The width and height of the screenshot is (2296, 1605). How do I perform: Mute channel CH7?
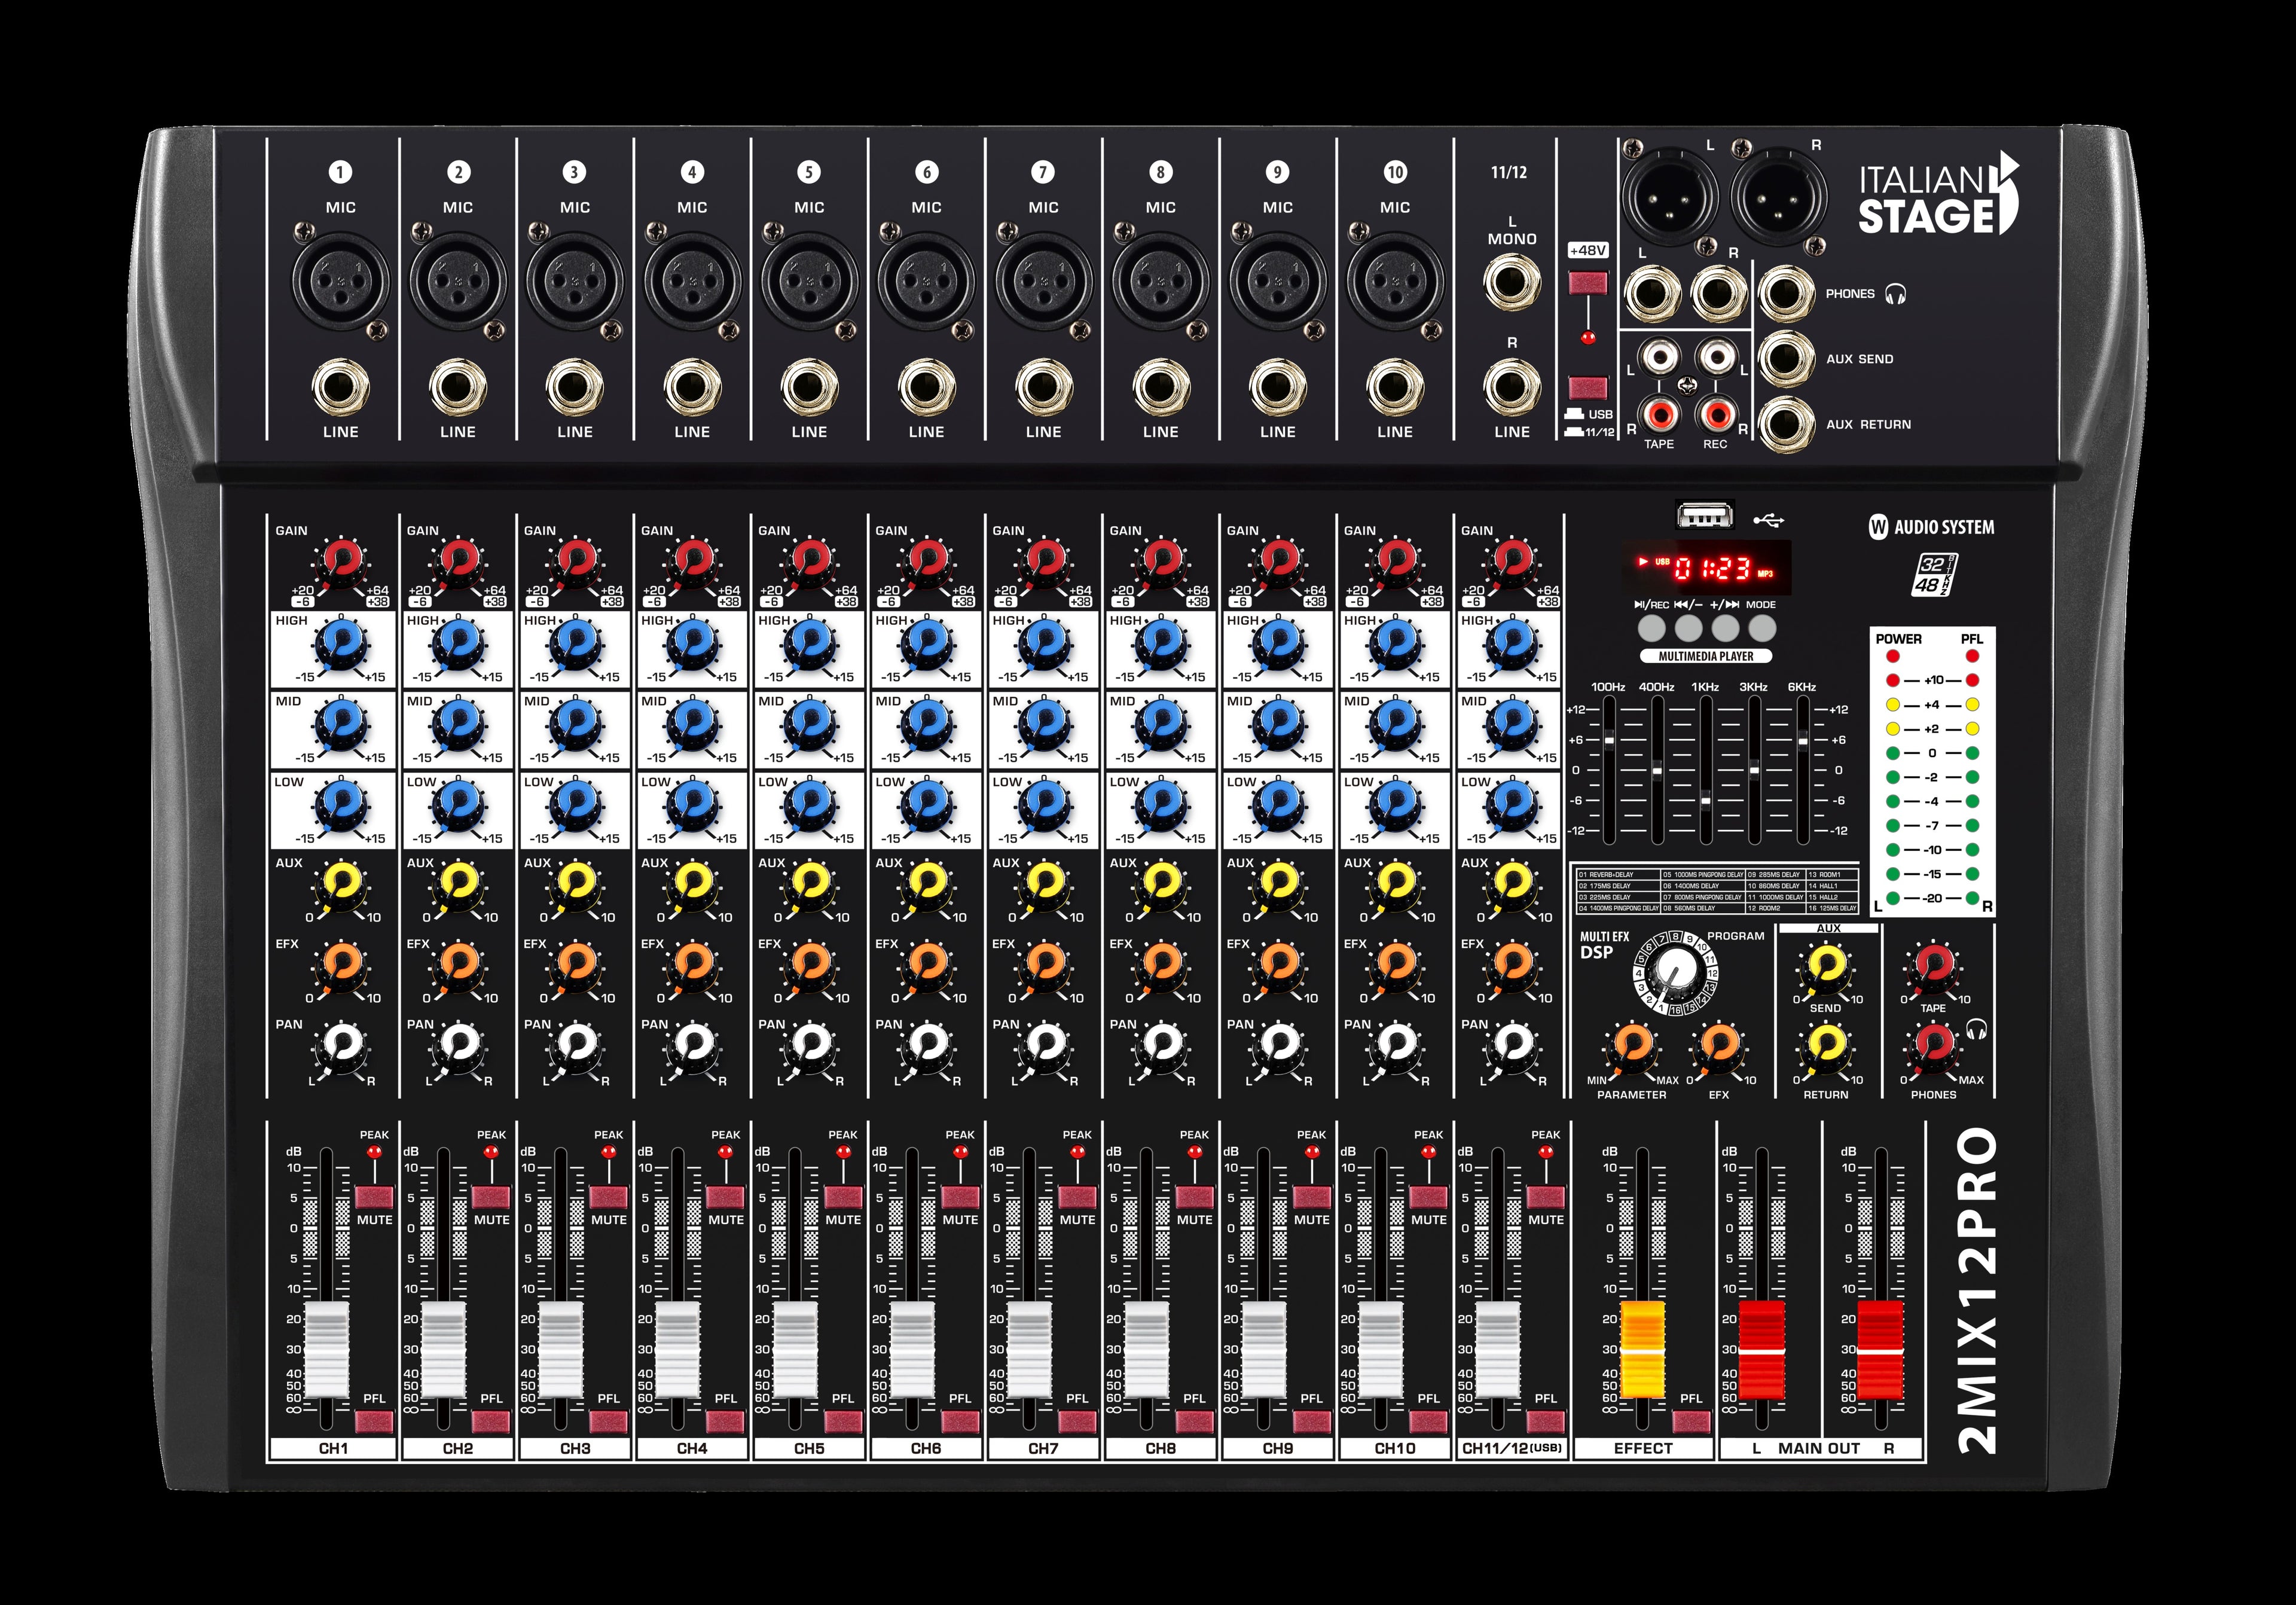pyautogui.click(x=1077, y=1197)
